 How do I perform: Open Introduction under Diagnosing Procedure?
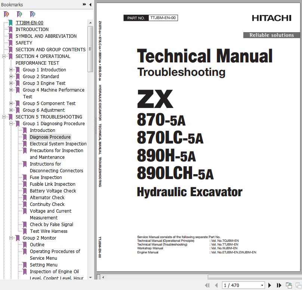(x=42, y=130)
